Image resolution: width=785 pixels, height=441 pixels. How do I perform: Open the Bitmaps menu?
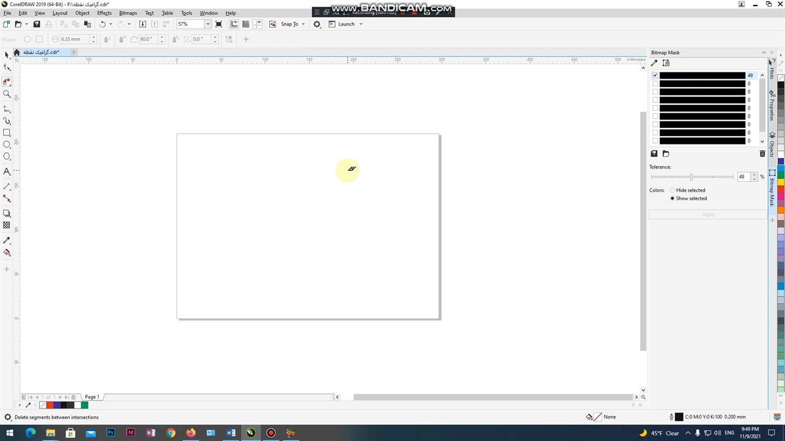128,13
